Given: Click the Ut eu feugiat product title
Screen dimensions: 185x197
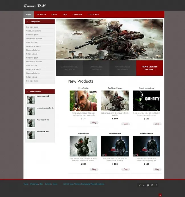Looking at the screenshot, I should click(x=83, y=88).
